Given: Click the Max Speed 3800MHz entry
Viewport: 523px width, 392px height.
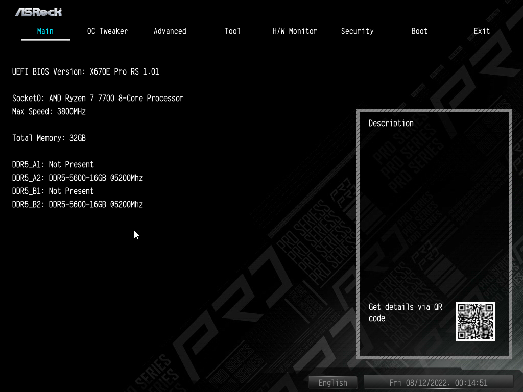Looking at the screenshot, I should pos(49,111).
